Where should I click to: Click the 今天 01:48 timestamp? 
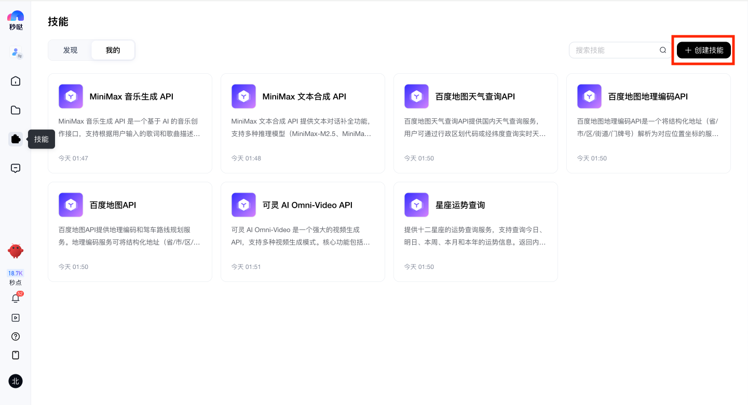point(246,158)
